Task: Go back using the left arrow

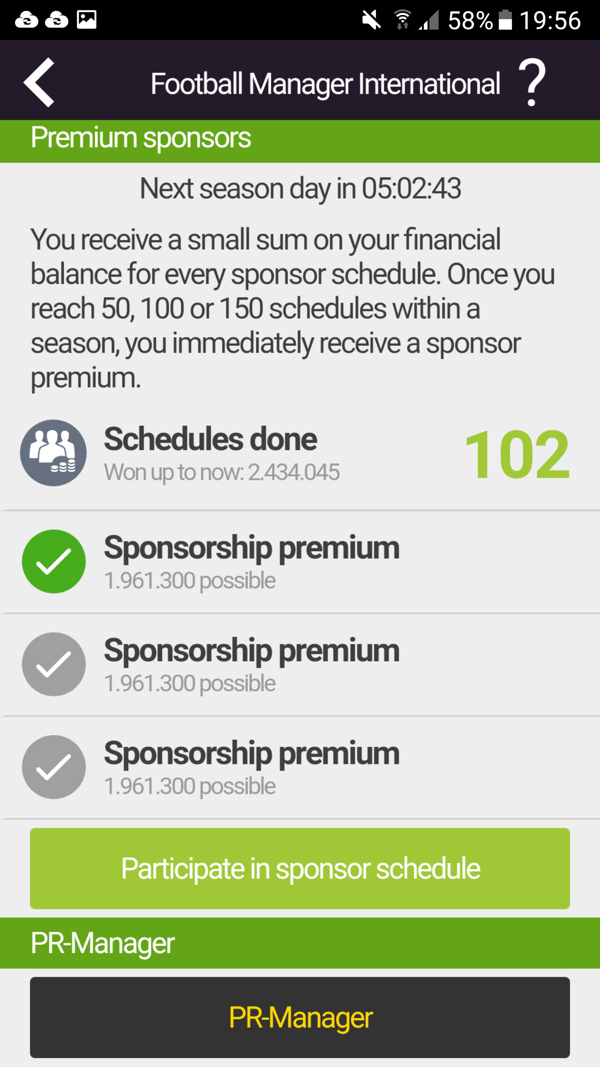Action: pyautogui.click(x=39, y=82)
